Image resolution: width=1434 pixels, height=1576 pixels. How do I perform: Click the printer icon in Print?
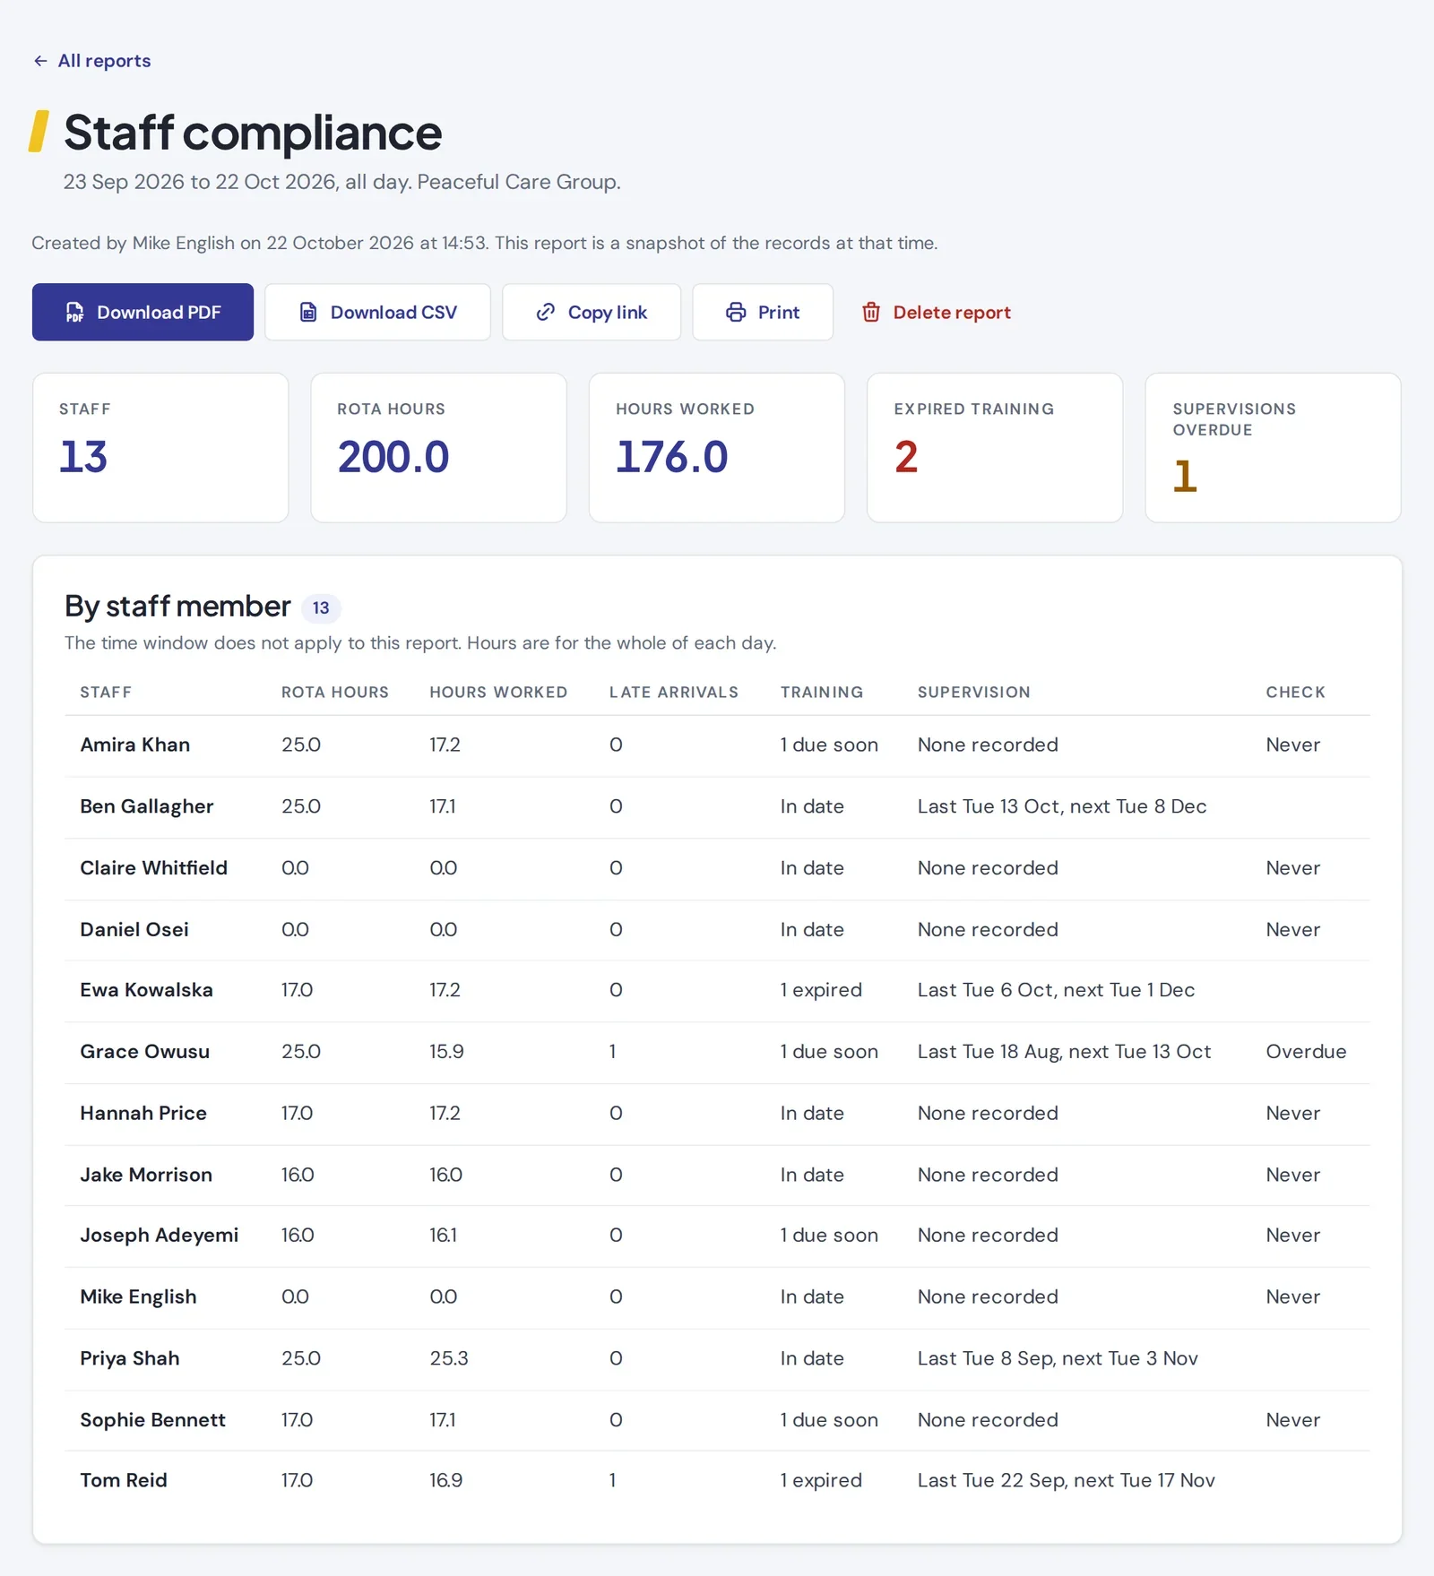pyautogui.click(x=736, y=312)
